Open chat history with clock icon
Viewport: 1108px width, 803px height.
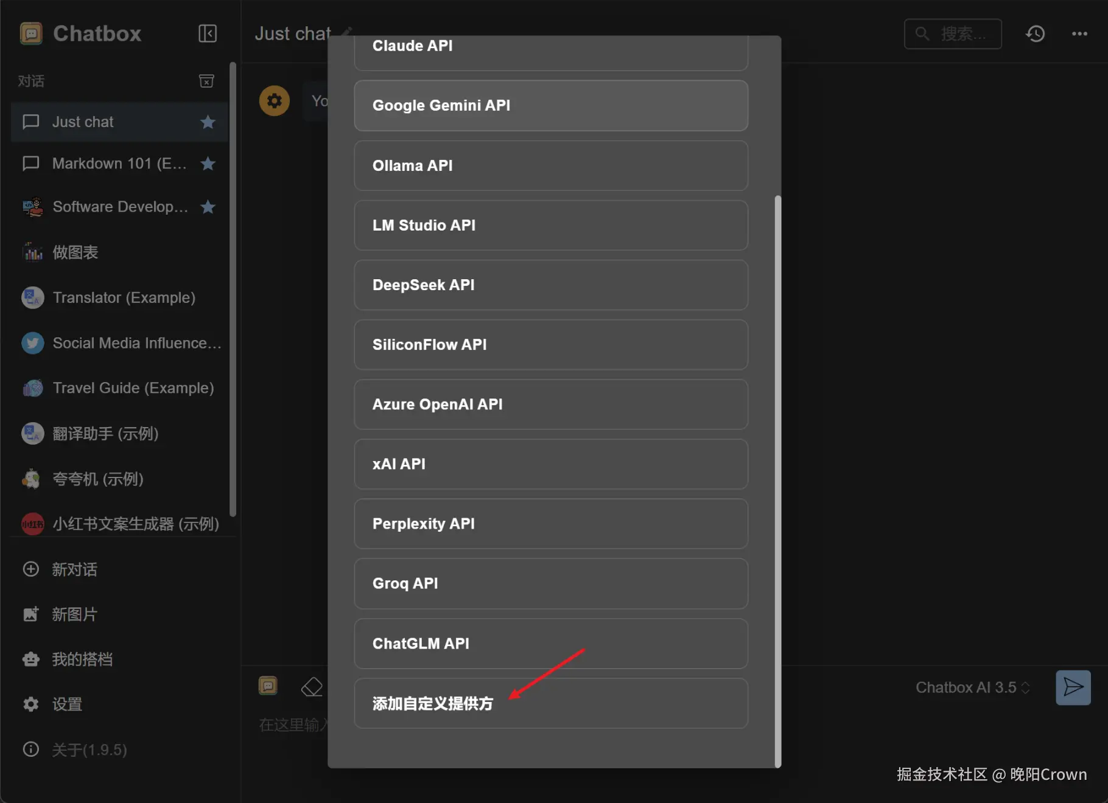tap(1035, 33)
